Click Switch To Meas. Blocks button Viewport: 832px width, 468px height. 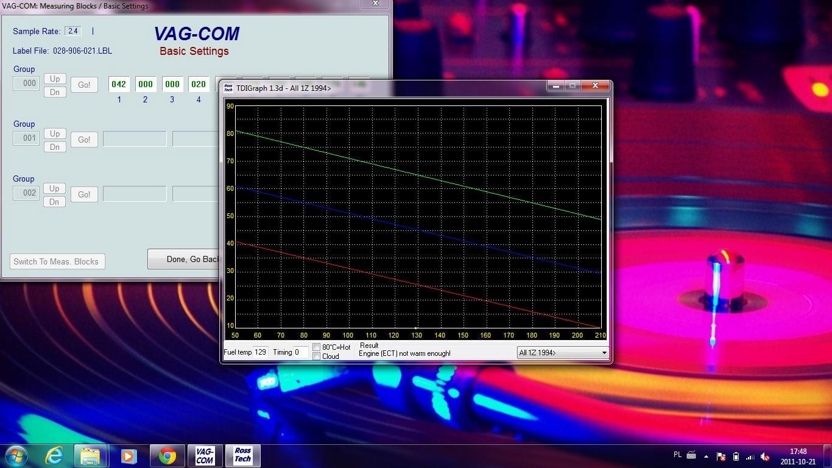click(58, 261)
